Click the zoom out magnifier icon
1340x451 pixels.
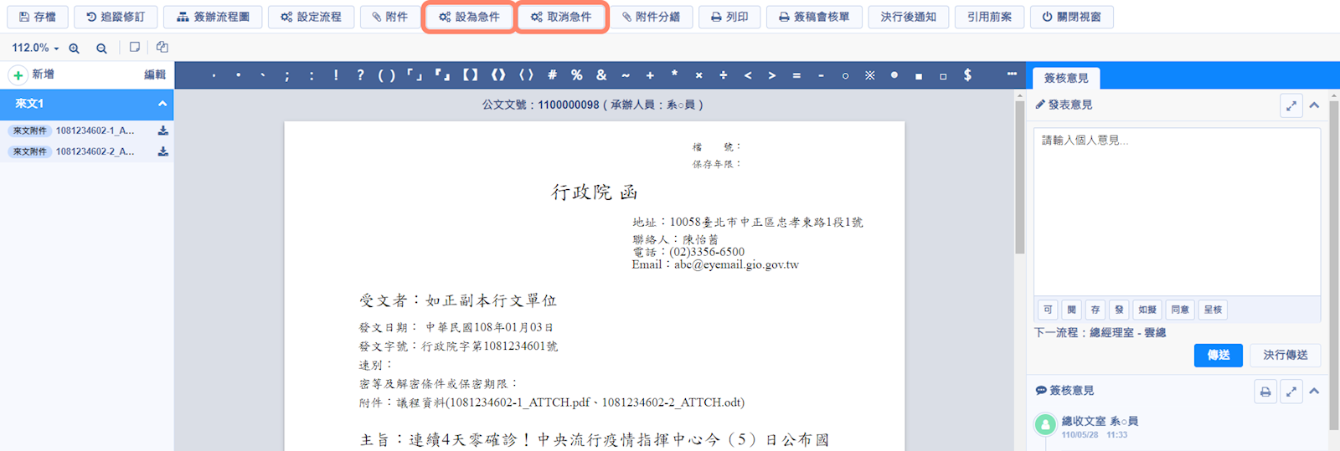click(x=101, y=49)
